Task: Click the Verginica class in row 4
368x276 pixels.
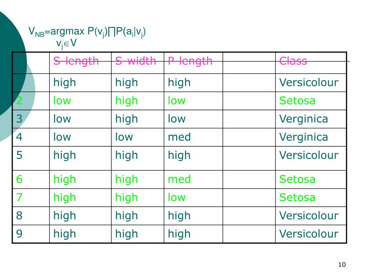Action: point(303,137)
